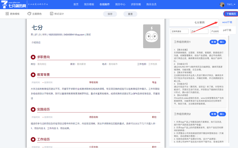Click the 工作经历 section heading

pos(43,139)
